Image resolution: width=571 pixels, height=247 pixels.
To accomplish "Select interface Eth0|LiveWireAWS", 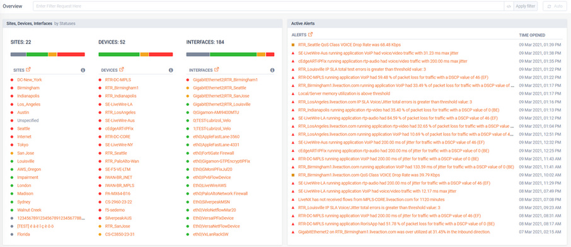I will pyautogui.click(x=210, y=185).
